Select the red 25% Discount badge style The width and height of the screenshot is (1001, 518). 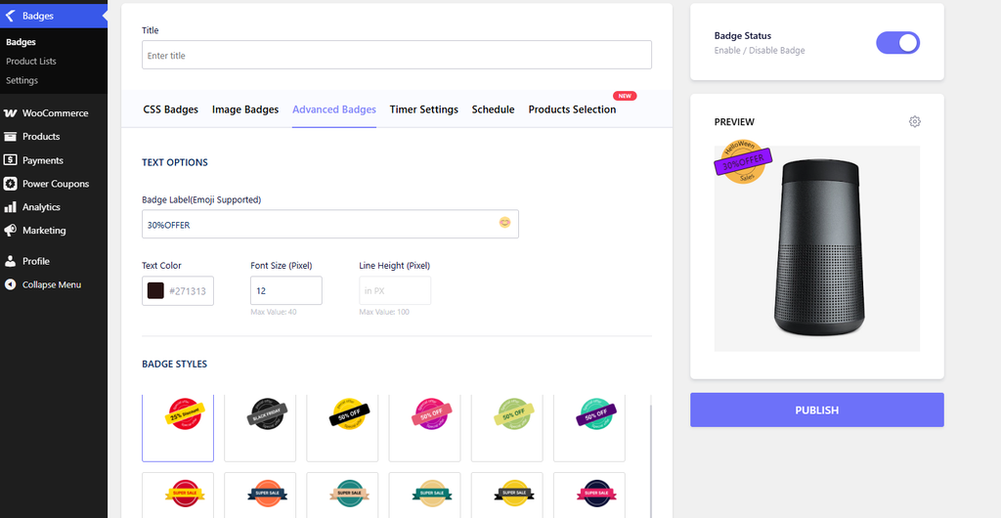tap(178, 427)
